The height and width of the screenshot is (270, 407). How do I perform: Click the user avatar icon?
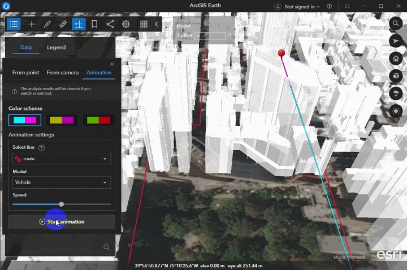[x=278, y=6]
